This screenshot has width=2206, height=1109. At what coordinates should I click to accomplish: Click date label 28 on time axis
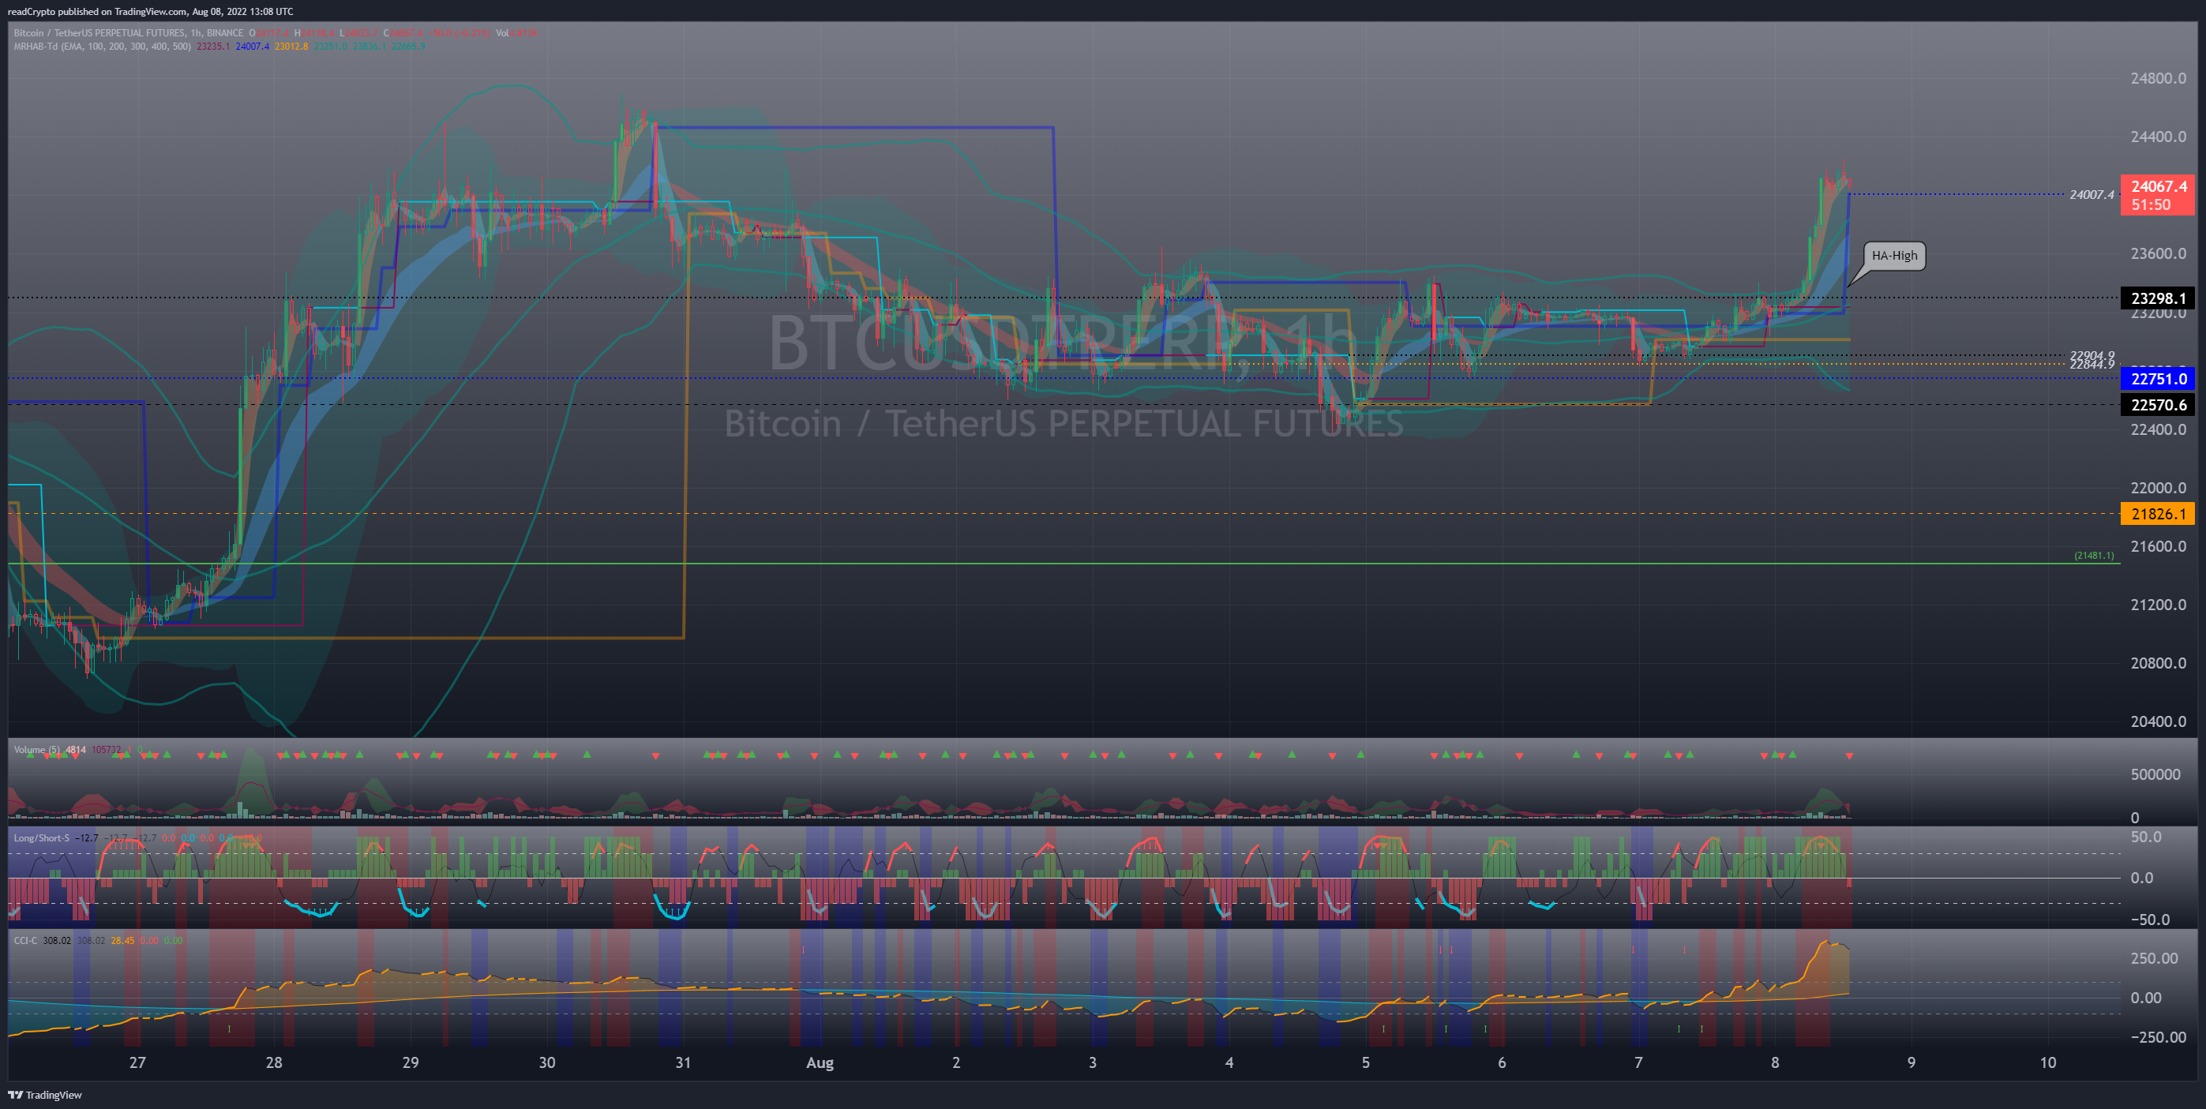pyautogui.click(x=273, y=1062)
